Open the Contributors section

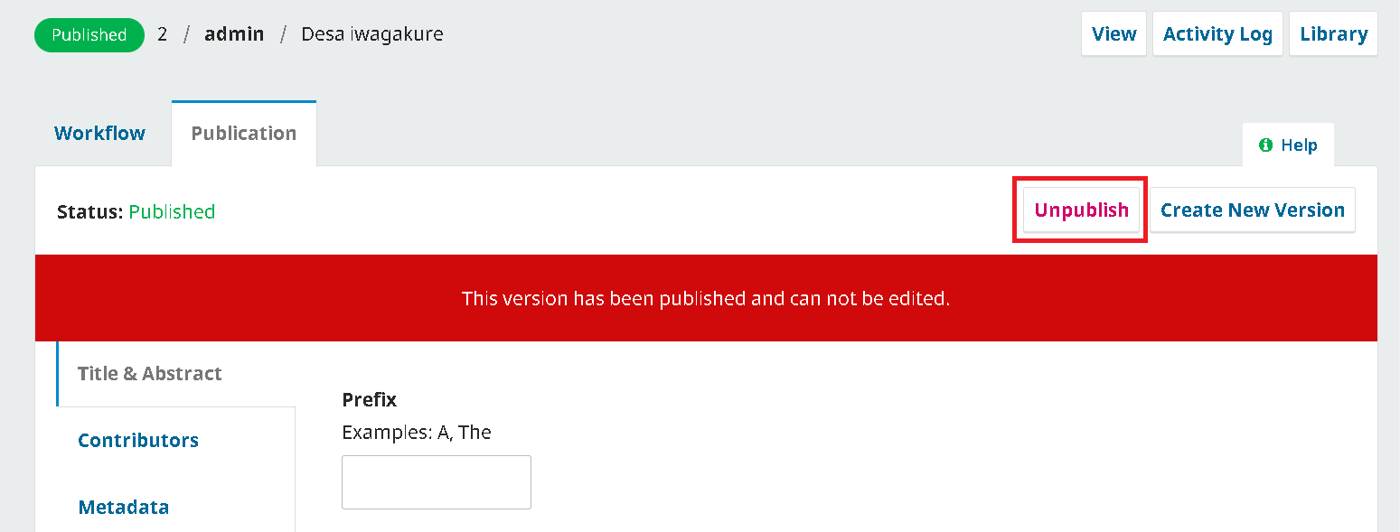[x=138, y=441]
